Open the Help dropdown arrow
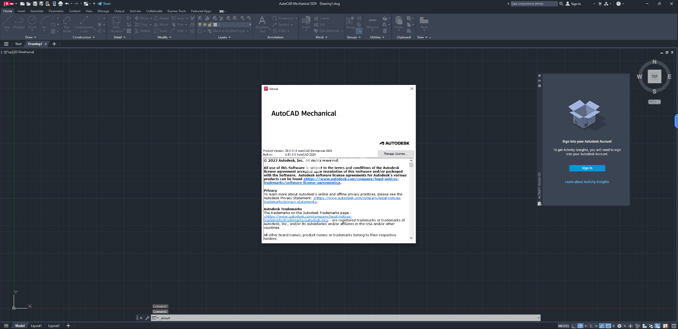The height and width of the screenshot is (329, 678). 623,4
